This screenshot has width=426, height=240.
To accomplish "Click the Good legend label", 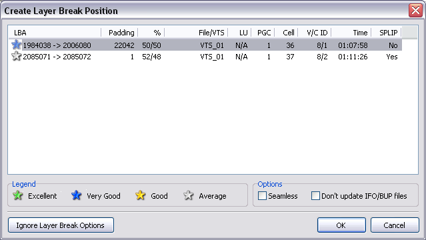I will pos(159,196).
